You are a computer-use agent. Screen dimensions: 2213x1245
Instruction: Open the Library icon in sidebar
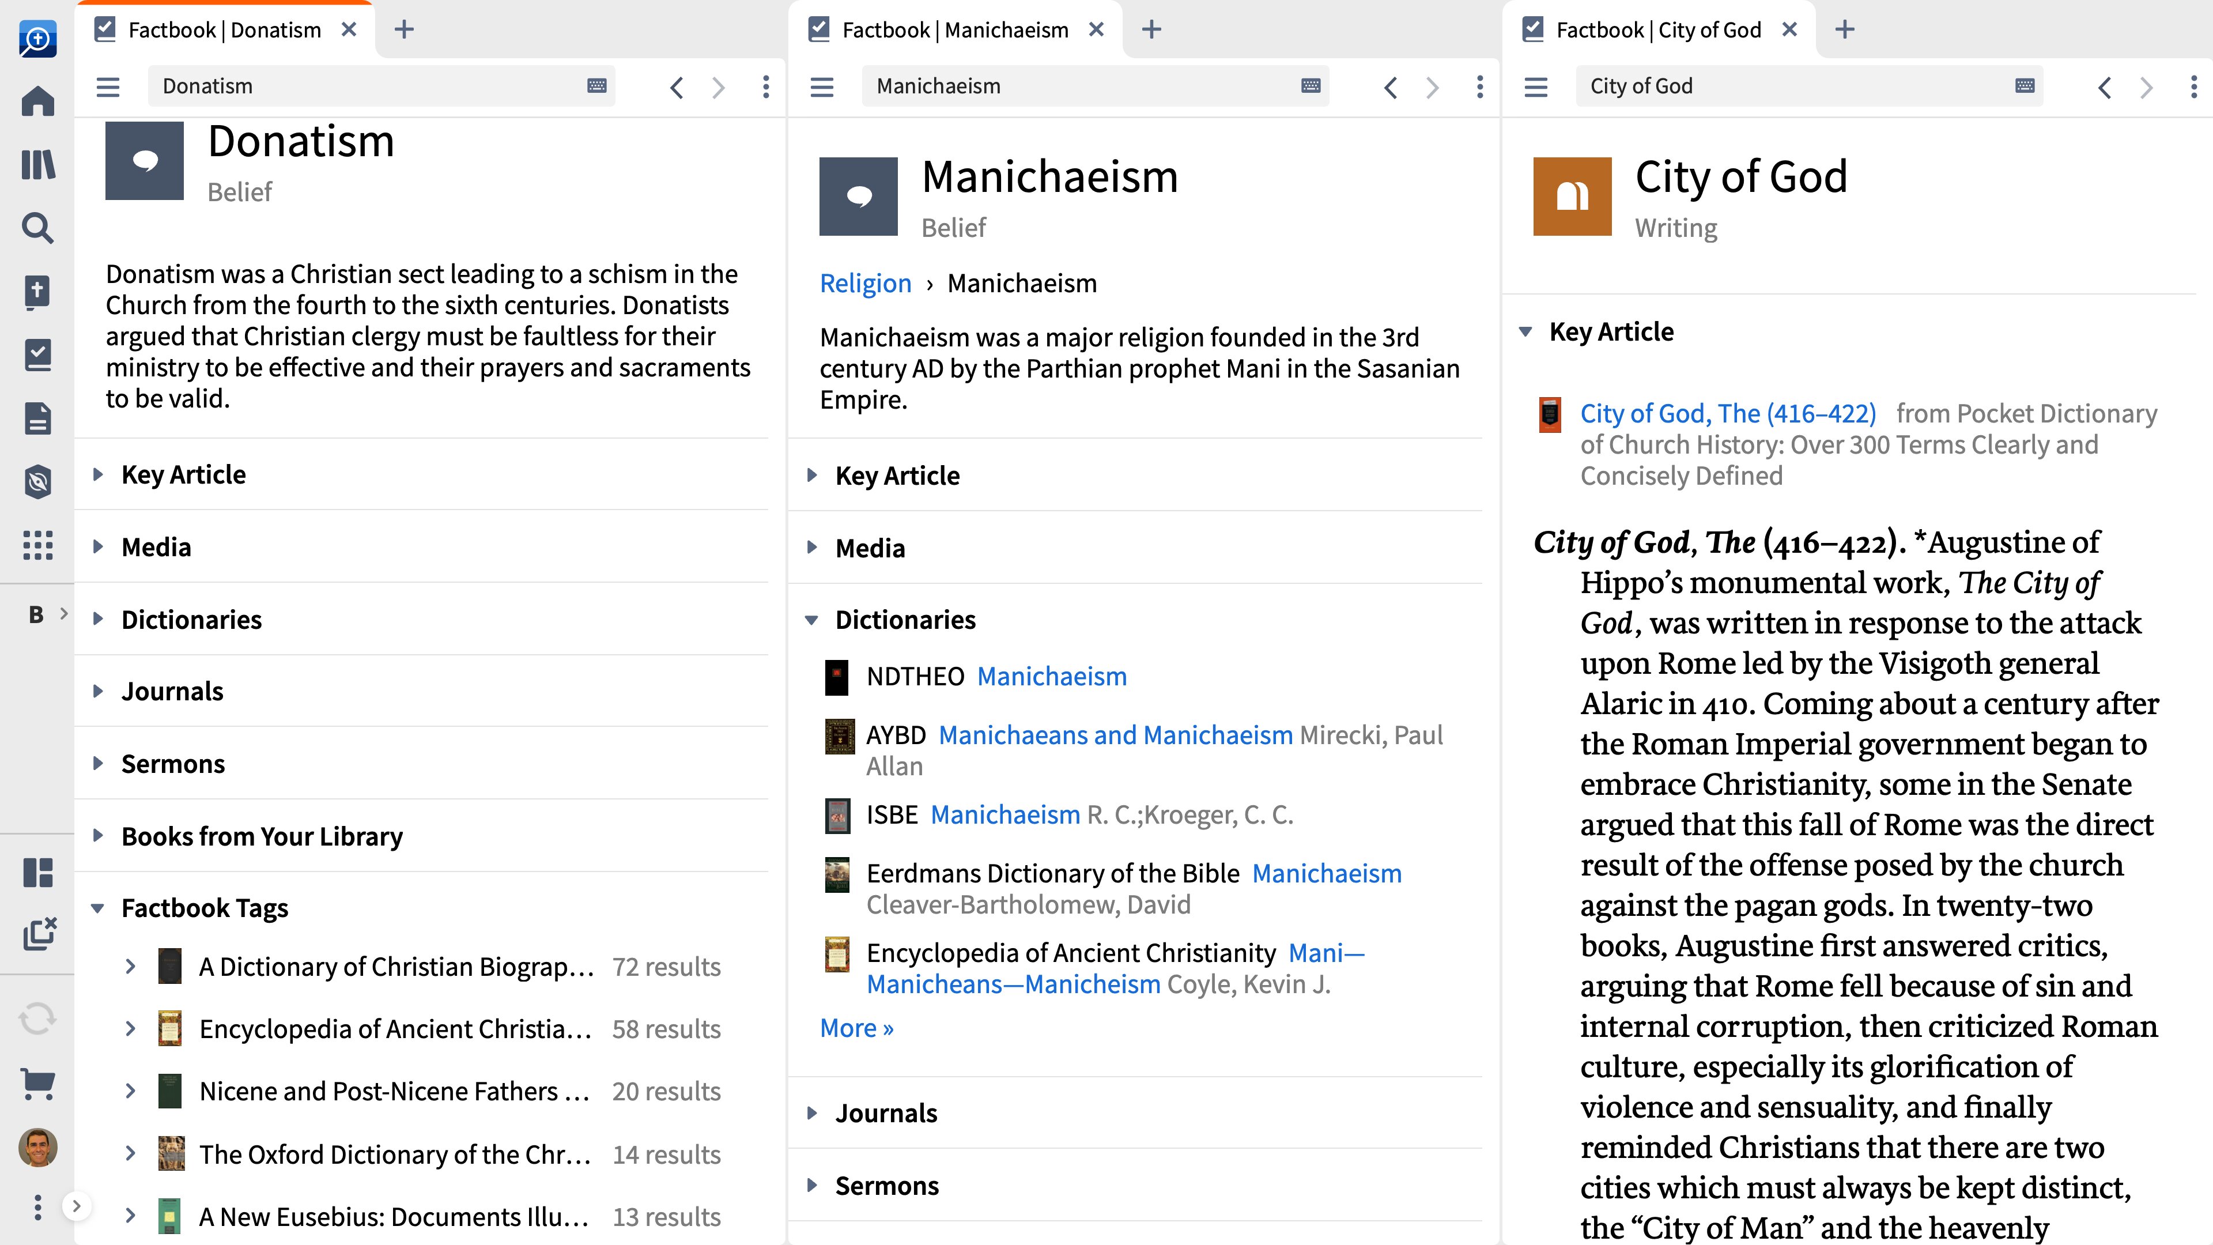(38, 164)
